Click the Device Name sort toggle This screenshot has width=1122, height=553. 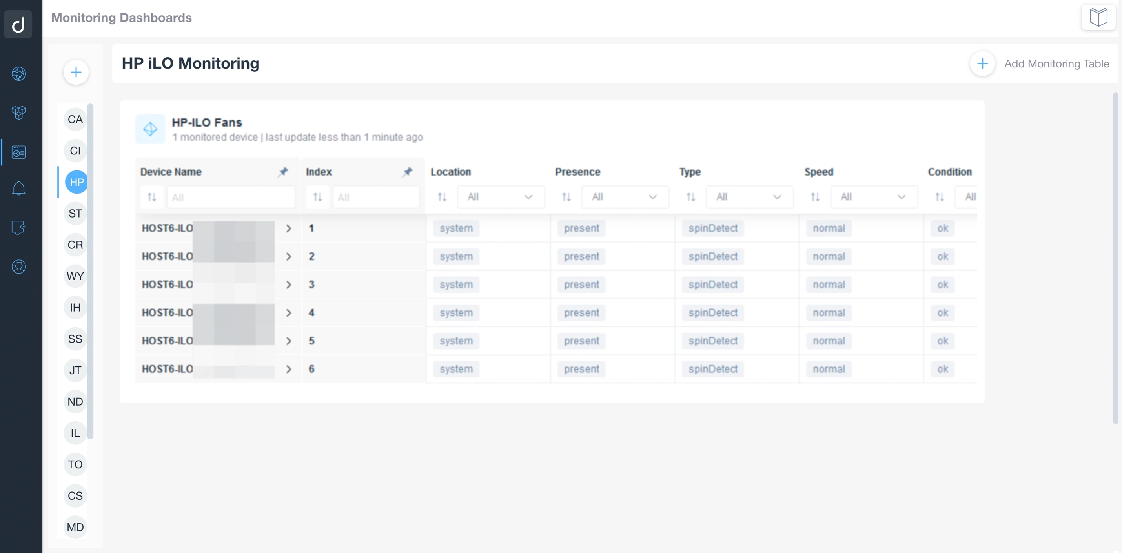click(x=151, y=196)
